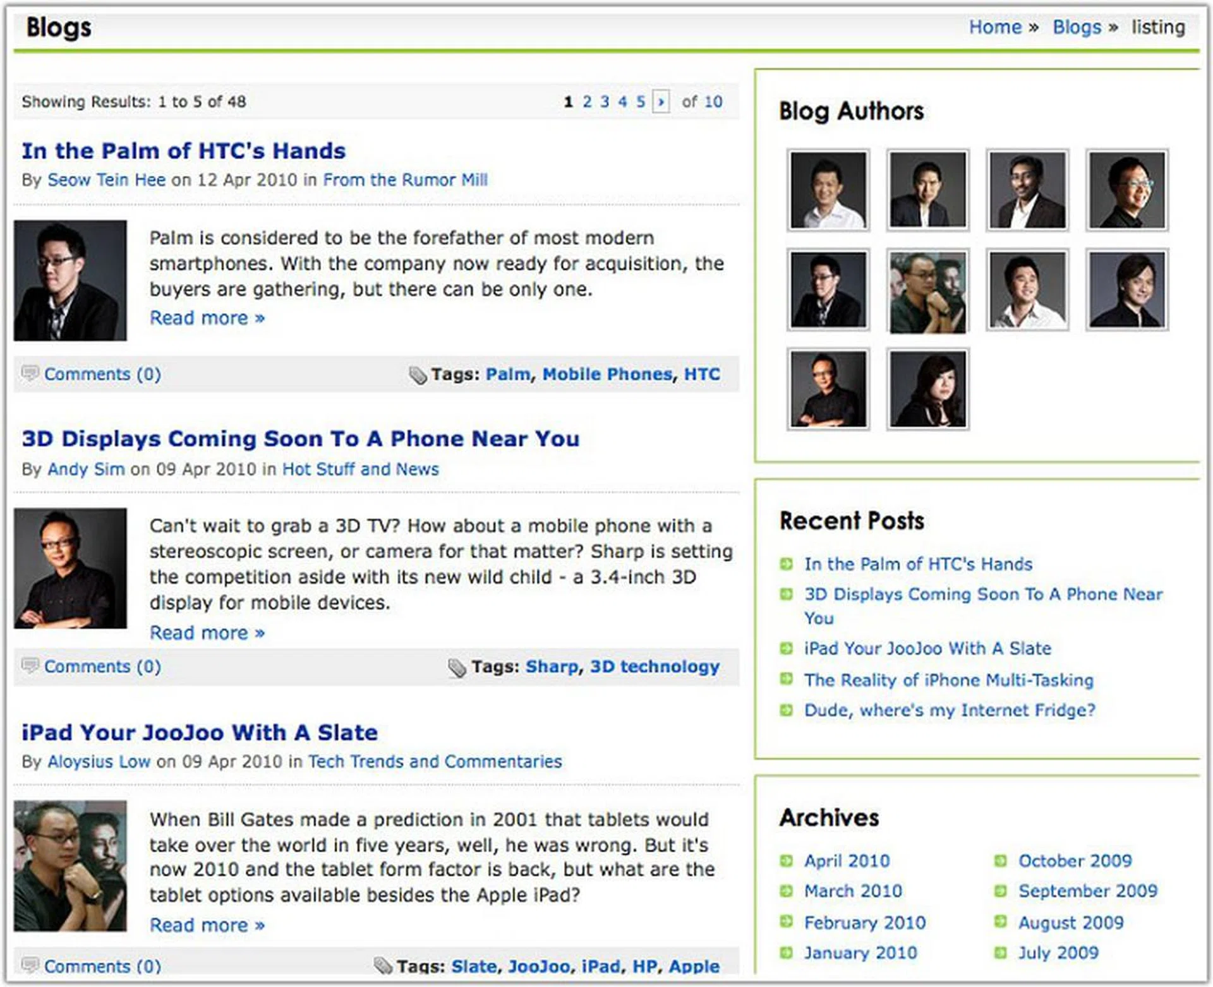Open 'In the Palm of HTC's Hands' title
The width and height of the screenshot is (1213, 987).
point(183,151)
